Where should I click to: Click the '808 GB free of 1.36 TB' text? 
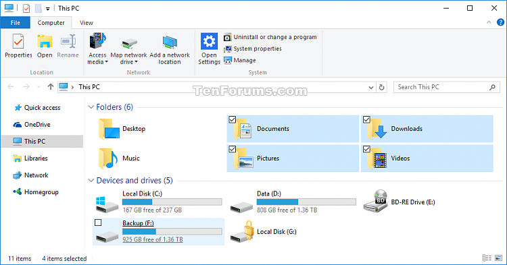[287, 210]
